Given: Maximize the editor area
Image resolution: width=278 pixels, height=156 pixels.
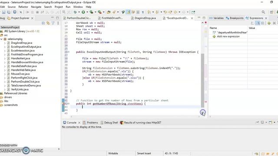Looking at the screenshot, I should click(x=204, y=18).
